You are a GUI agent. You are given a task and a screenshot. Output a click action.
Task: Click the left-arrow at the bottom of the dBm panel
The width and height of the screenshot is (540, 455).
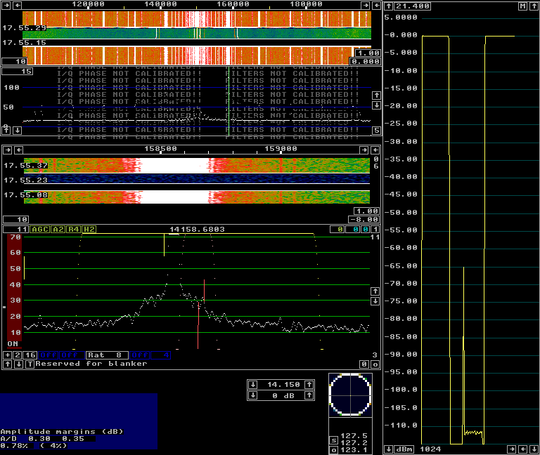coord(523,449)
